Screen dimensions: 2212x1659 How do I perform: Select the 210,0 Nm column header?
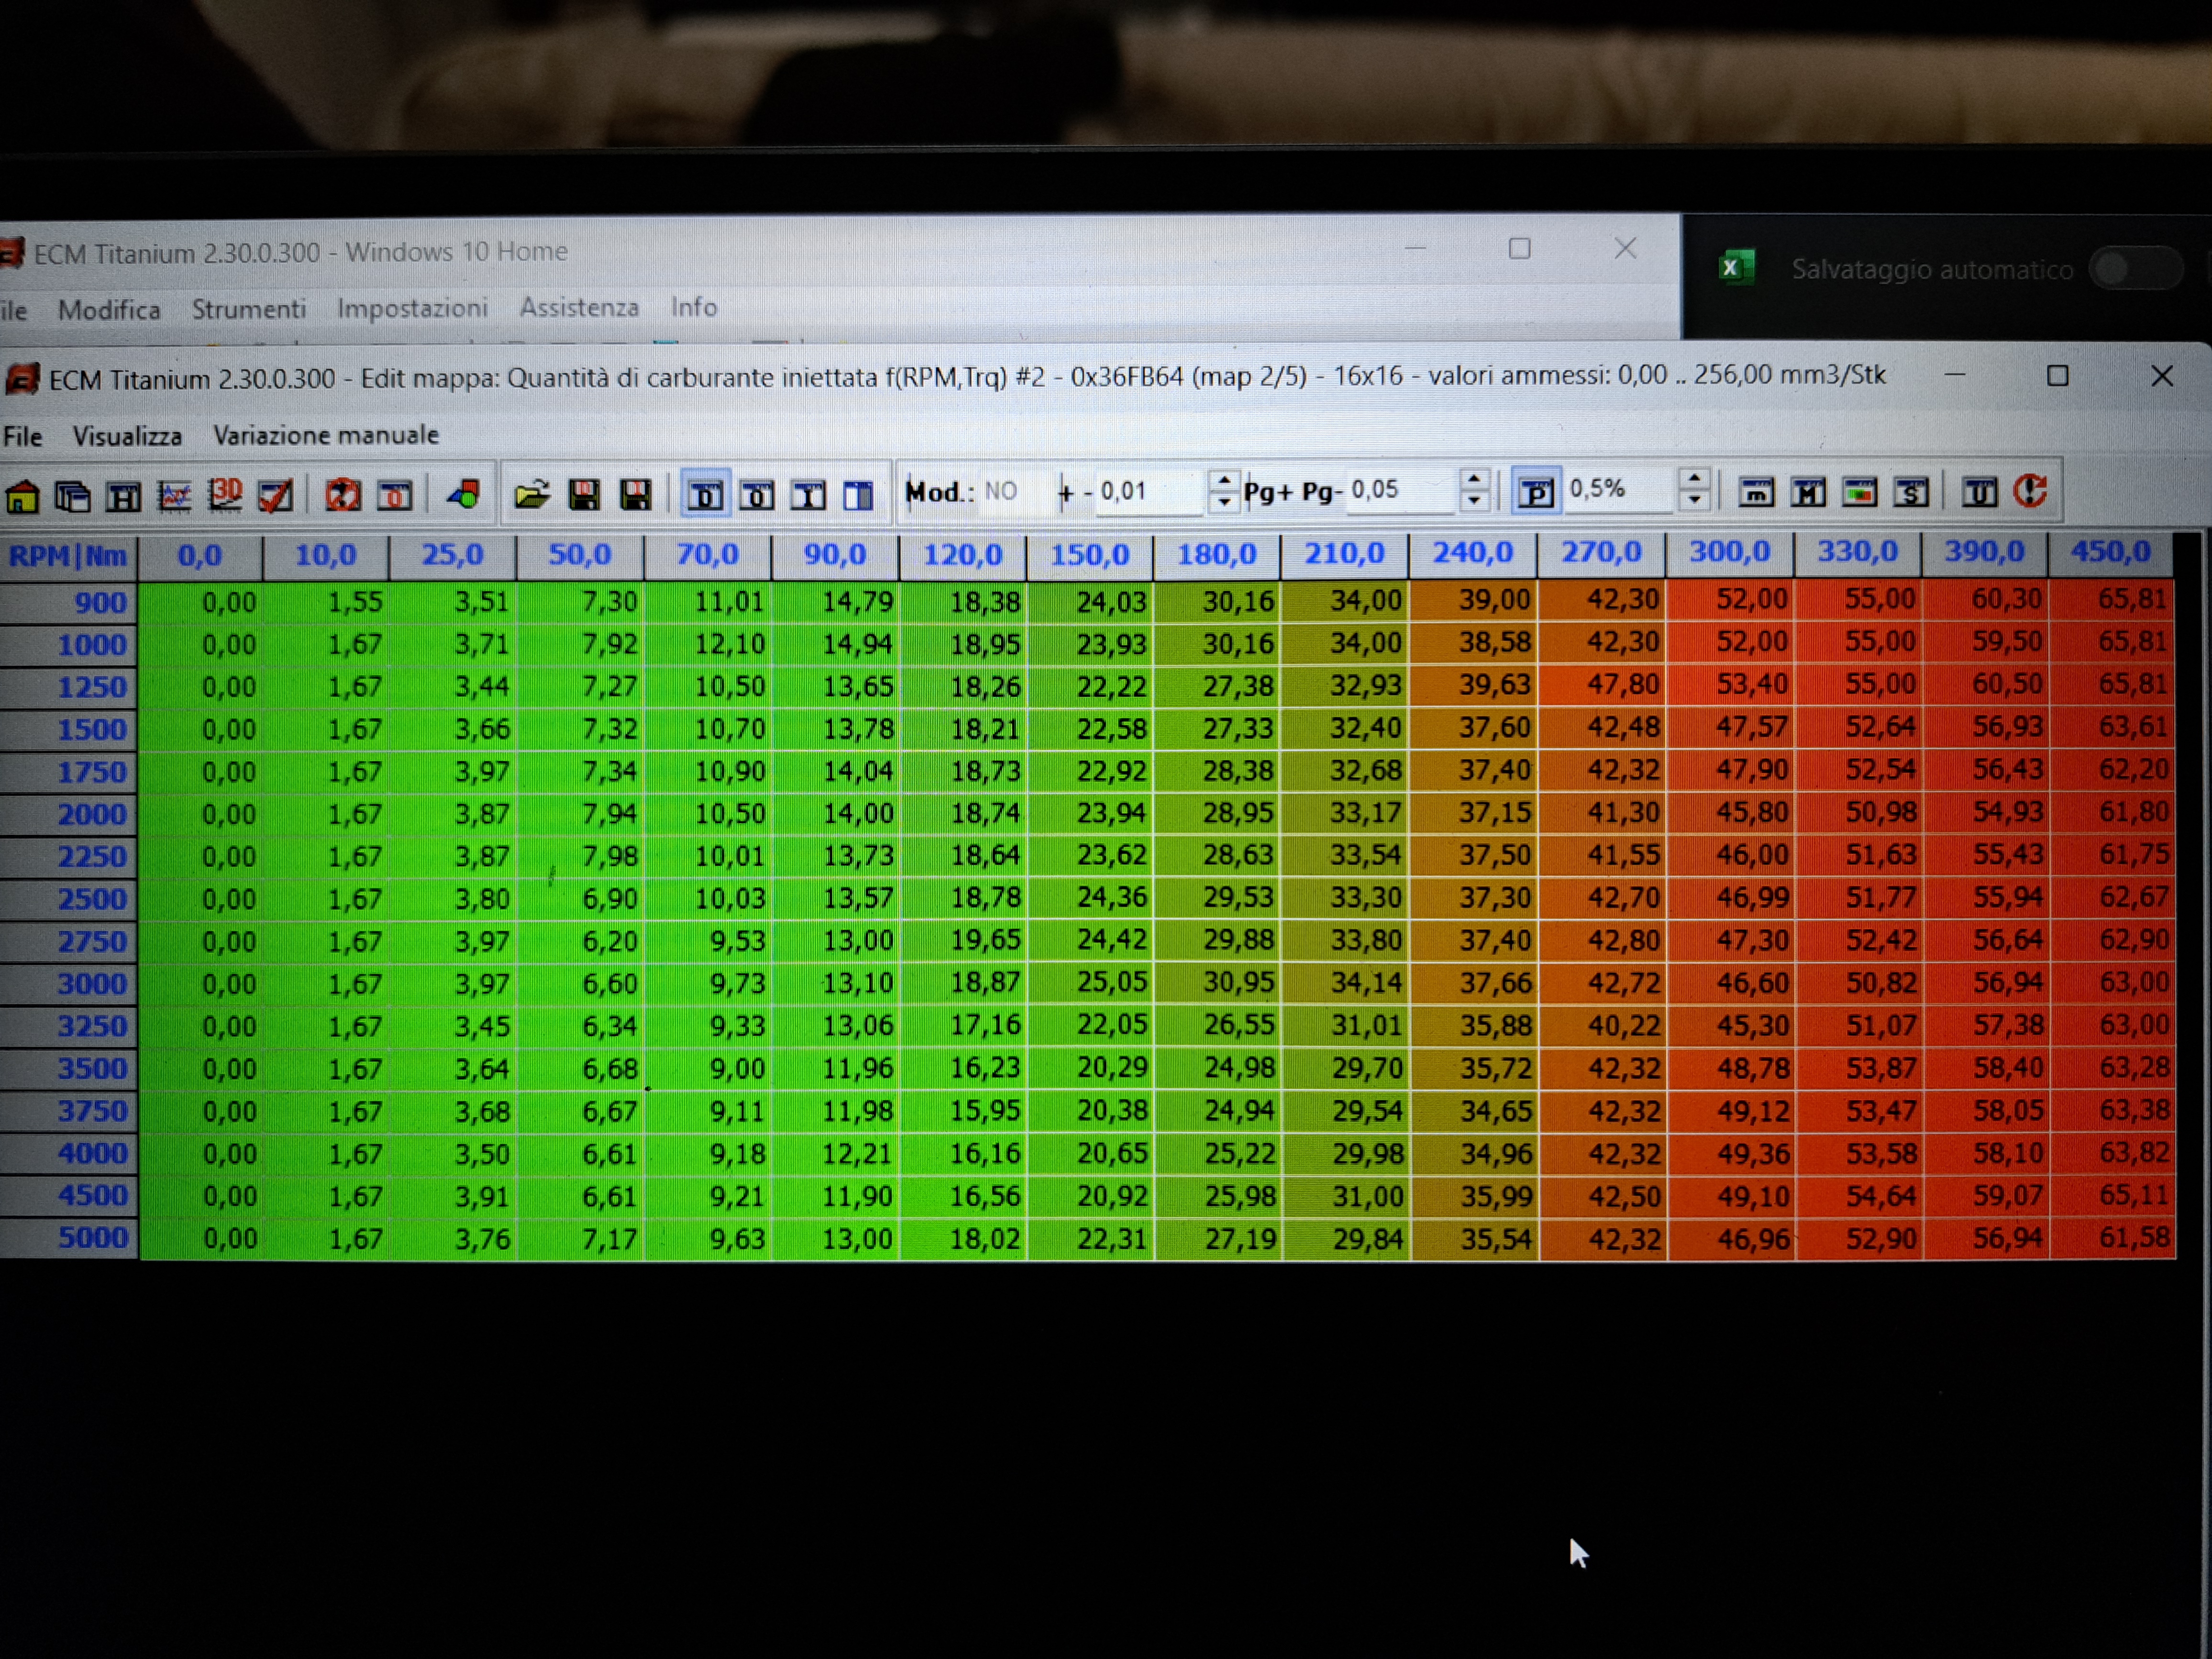tap(1344, 553)
